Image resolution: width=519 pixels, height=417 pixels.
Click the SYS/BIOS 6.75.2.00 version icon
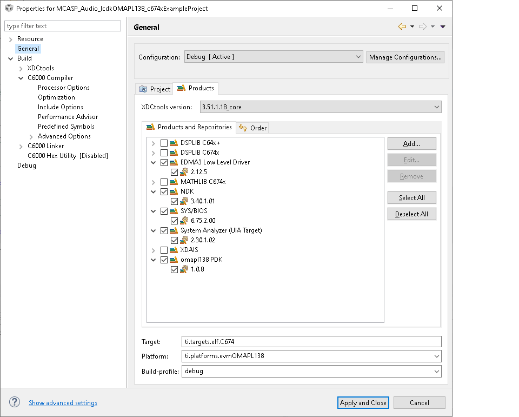tap(184, 221)
